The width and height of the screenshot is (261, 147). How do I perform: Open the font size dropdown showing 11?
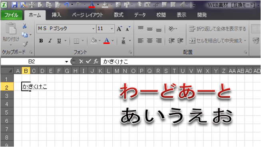click(x=112, y=29)
